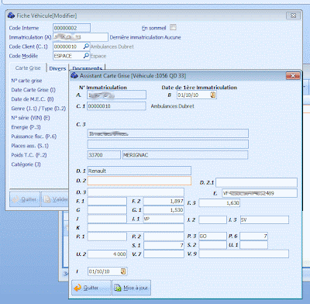Click J.3 field containing SV
The width and height of the screenshot is (310, 304).
point(264,219)
